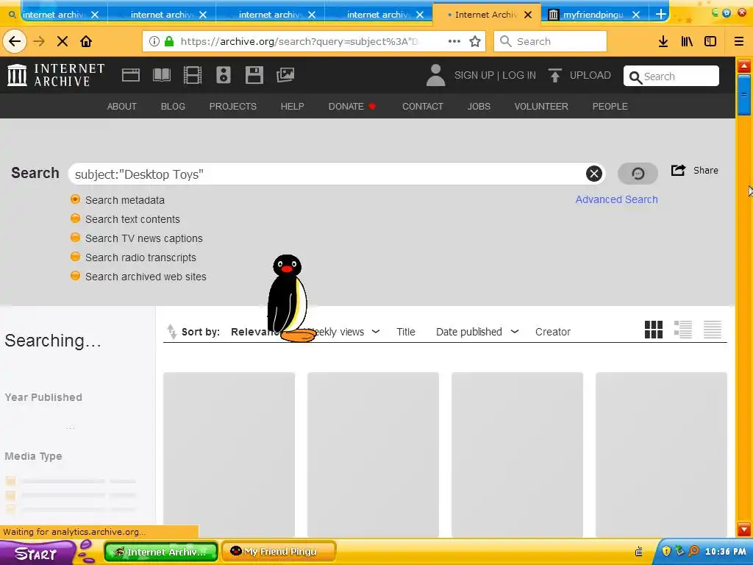Open the Firefox hamburger menu
The height and width of the screenshot is (565, 753).
738,41
